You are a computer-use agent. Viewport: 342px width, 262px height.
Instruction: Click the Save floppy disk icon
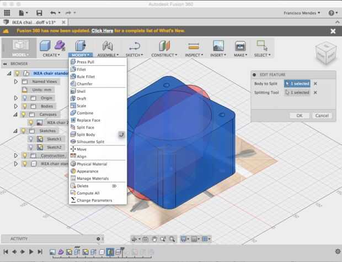pyautogui.click(x=39, y=13)
